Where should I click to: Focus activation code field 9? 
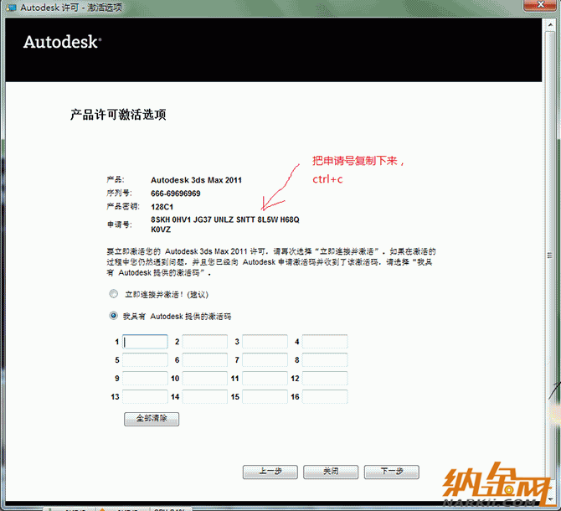(145, 378)
